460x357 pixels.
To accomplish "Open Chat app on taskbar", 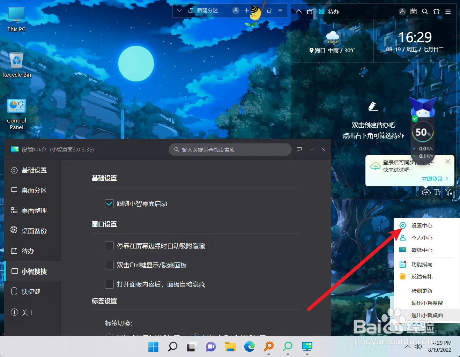I will click(211, 347).
